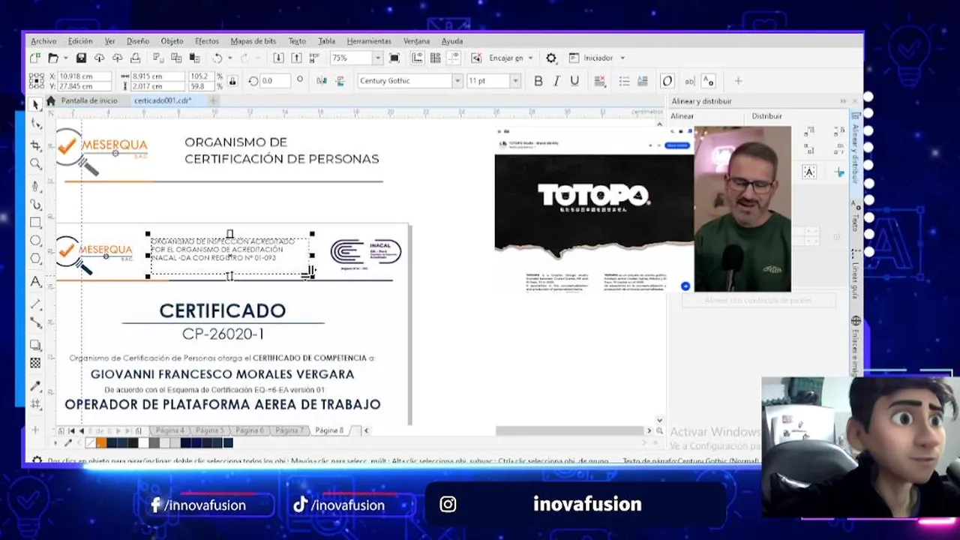Screen dimensions: 960x540
Task: Toggle Italic formatting
Action: (x=556, y=81)
